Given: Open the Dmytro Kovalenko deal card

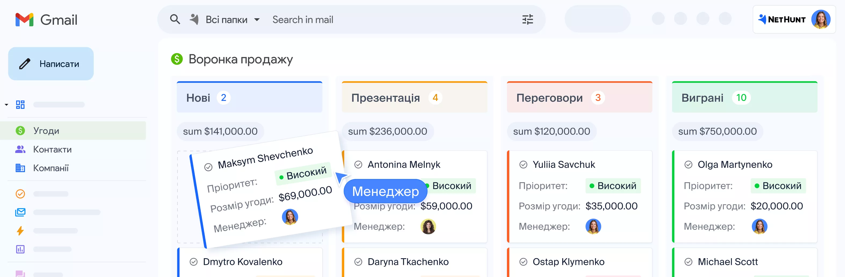Looking at the screenshot, I should point(243,262).
